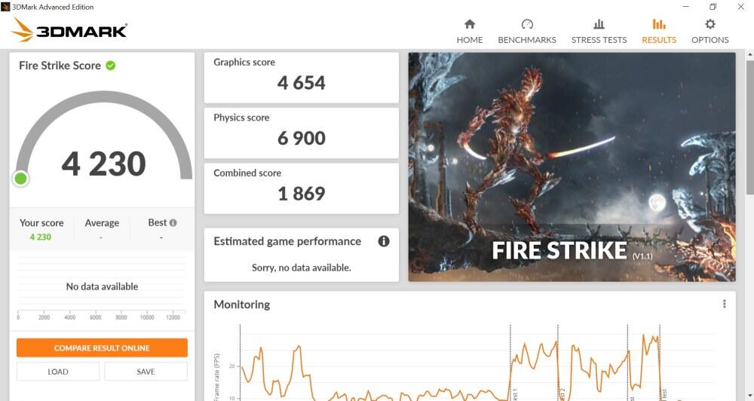This screenshot has width=754, height=401.
Task: Click the Your score label
Action: 41,223
